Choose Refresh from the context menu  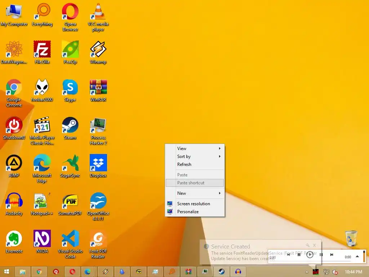click(x=195, y=164)
